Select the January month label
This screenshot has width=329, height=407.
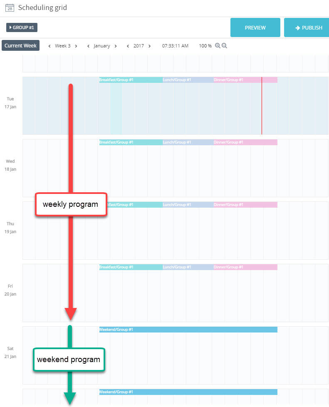click(102, 46)
